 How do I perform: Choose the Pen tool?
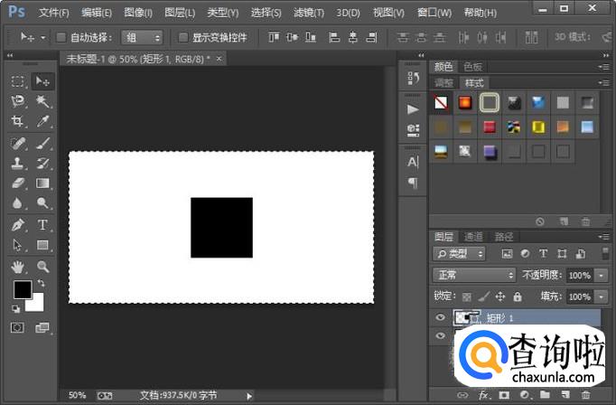click(x=18, y=224)
